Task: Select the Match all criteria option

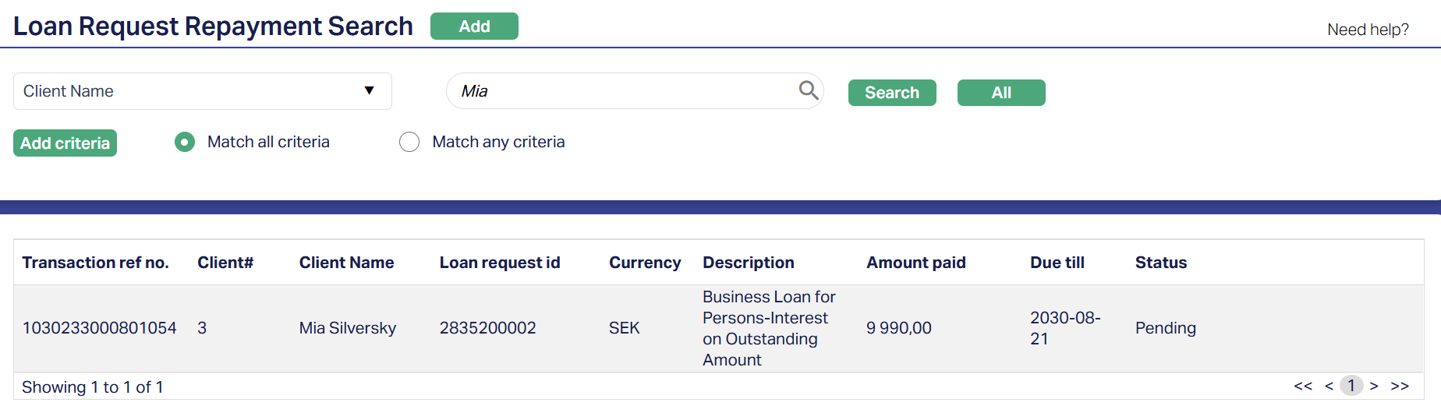Action: pyautogui.click(x=185, y=142)
